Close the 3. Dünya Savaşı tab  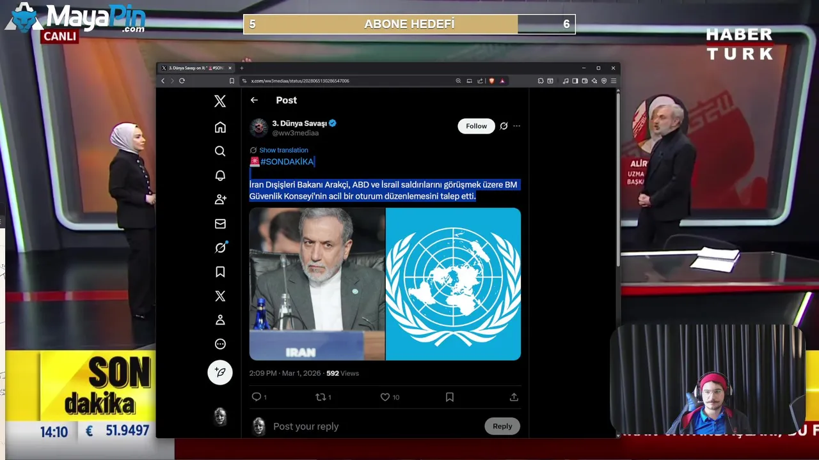[x=230, y=68]
